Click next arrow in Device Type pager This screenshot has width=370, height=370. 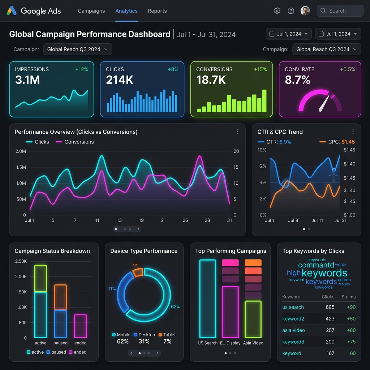[157, 353]
